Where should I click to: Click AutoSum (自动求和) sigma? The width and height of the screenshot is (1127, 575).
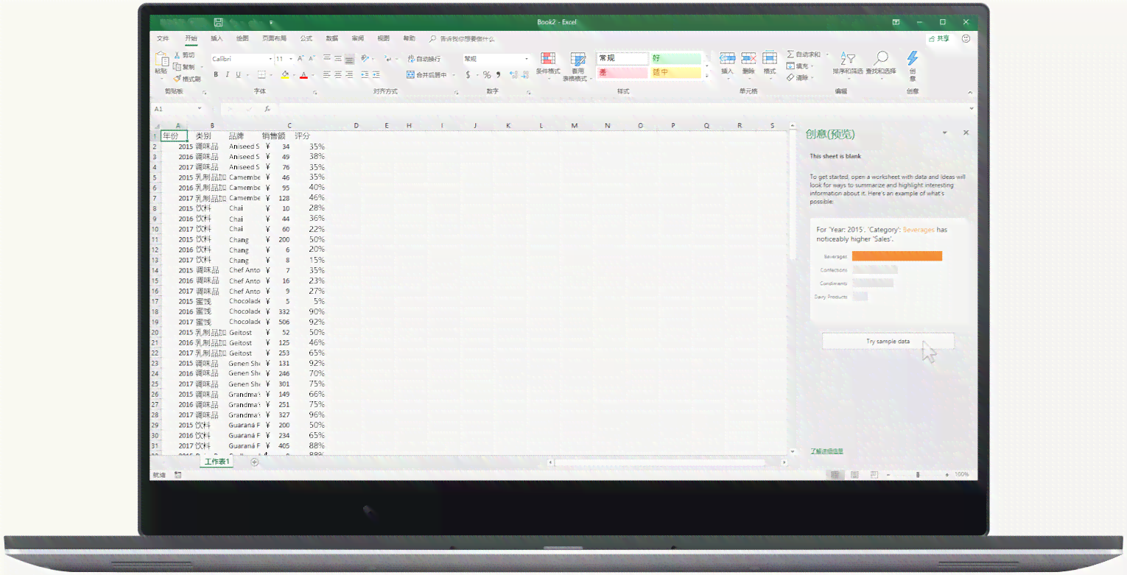pyautogui.click(x=804, y=54)
